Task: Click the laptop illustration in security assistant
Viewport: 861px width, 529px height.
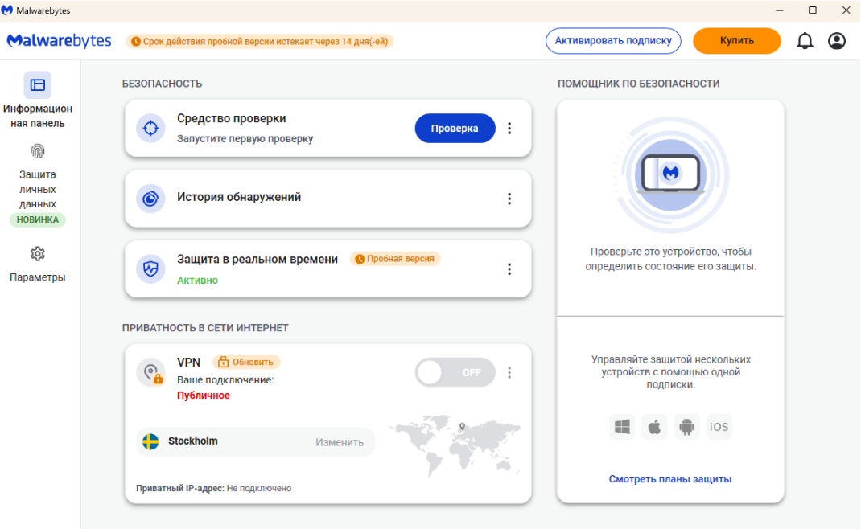Action: tap(670, 175)
